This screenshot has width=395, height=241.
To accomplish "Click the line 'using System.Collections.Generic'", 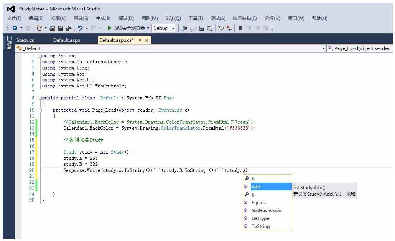I will tap(84, 62).
